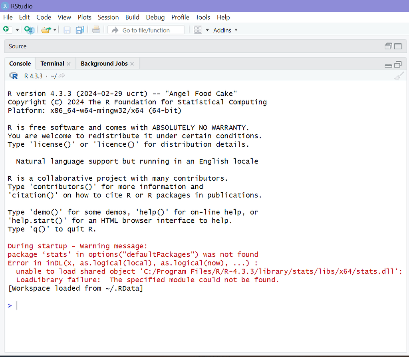Click the RStudio title bar logo

[x=5, y=6]
